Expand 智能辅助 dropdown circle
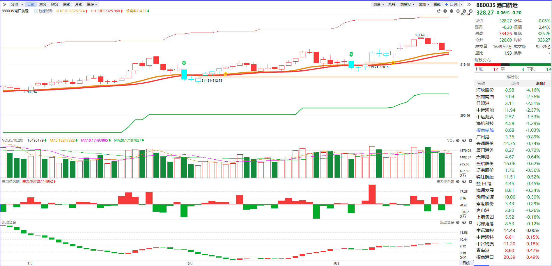The height and width of the screenshot is (266, 552). coord(36,11)
